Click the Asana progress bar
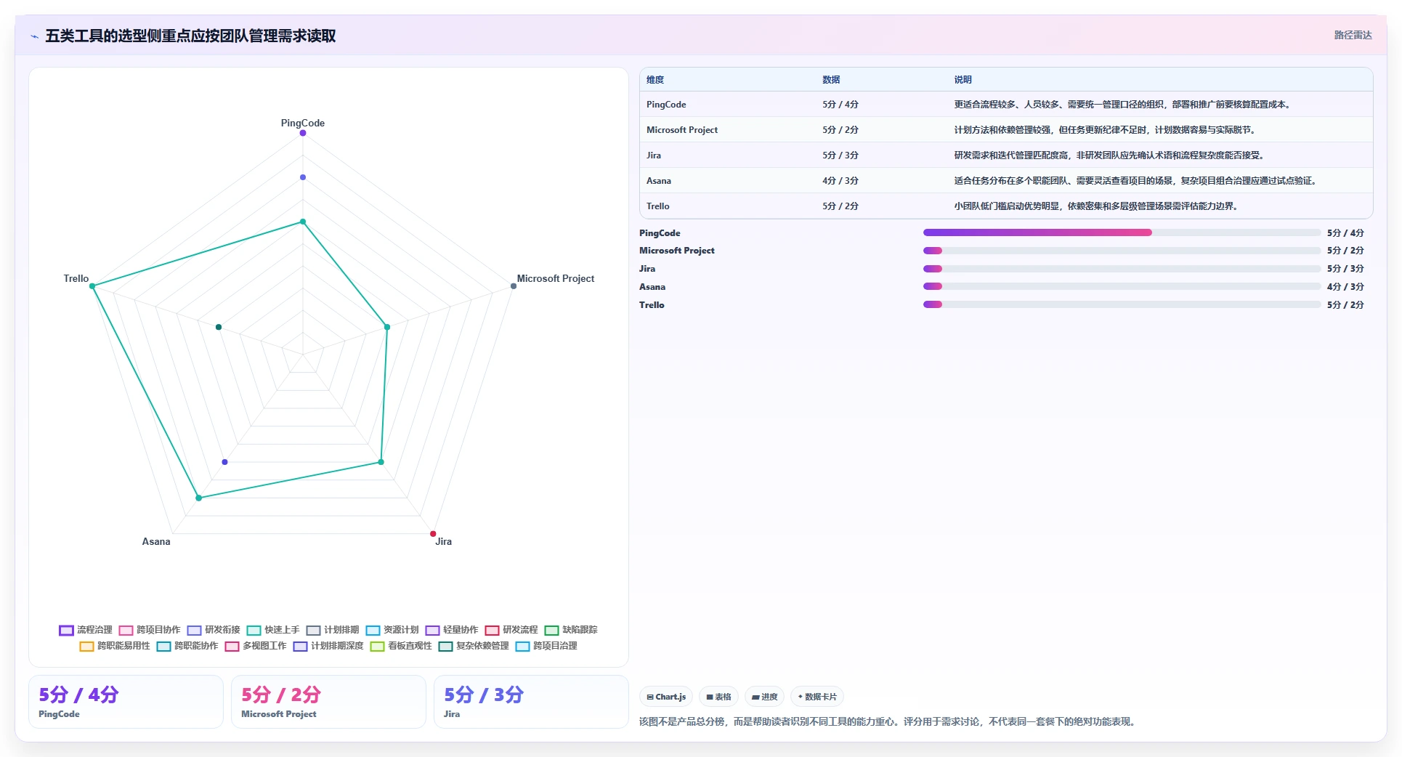 [1122, 286]
